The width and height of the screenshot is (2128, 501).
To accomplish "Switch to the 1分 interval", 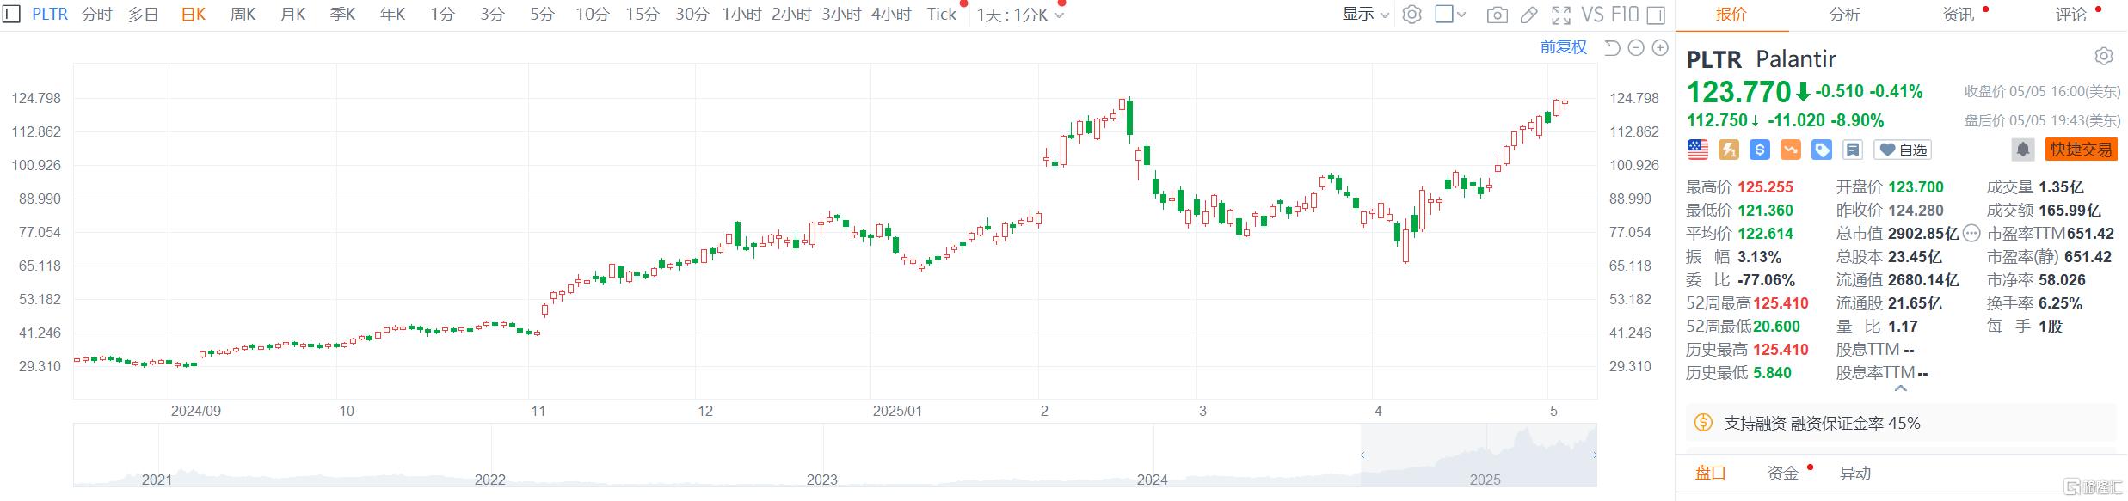I will [x=443, y=15].
